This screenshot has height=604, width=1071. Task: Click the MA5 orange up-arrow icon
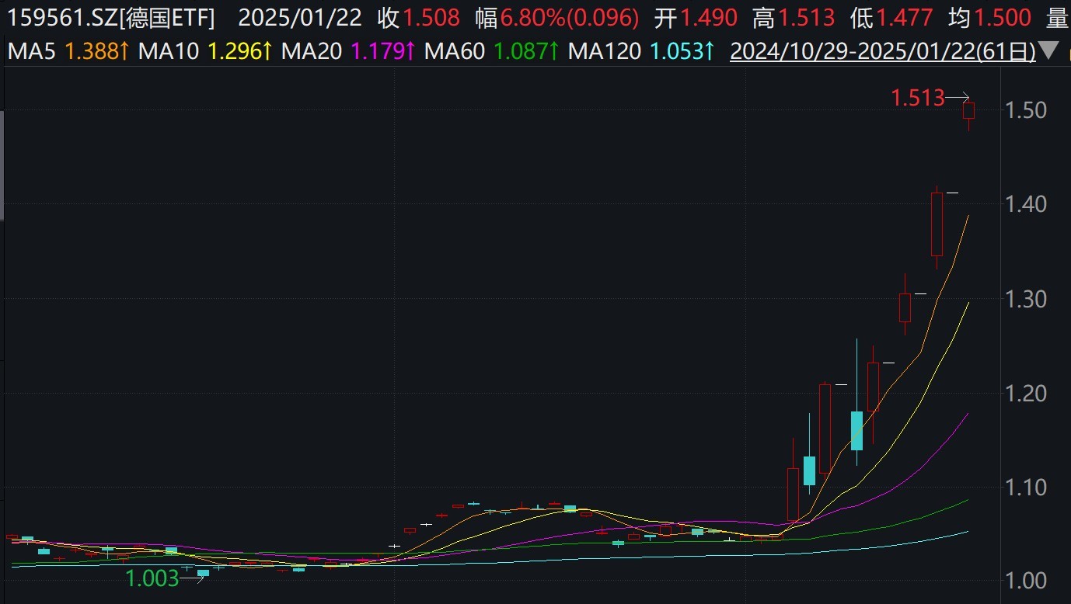tap(124, 52)
